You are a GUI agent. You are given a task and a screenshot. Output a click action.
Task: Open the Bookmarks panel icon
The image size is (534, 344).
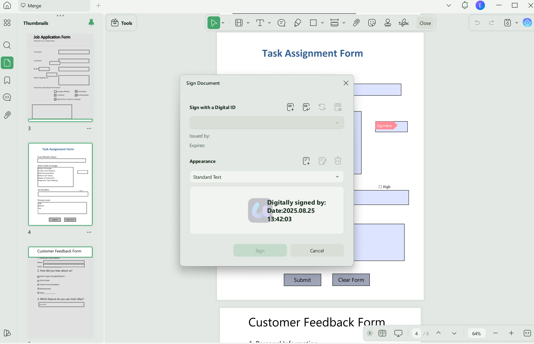(7, 80)
